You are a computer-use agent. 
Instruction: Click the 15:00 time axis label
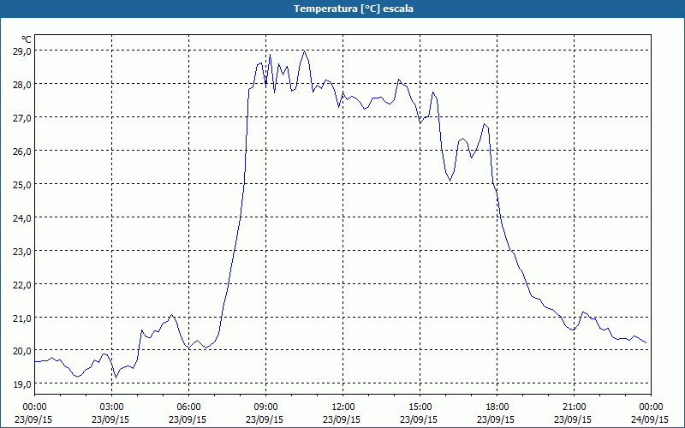pyautogui.click(x=420, y=407)
